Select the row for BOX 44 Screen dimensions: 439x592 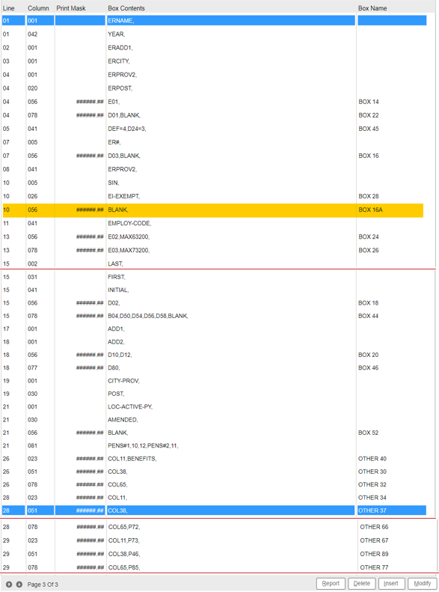(x=214, y=316)
